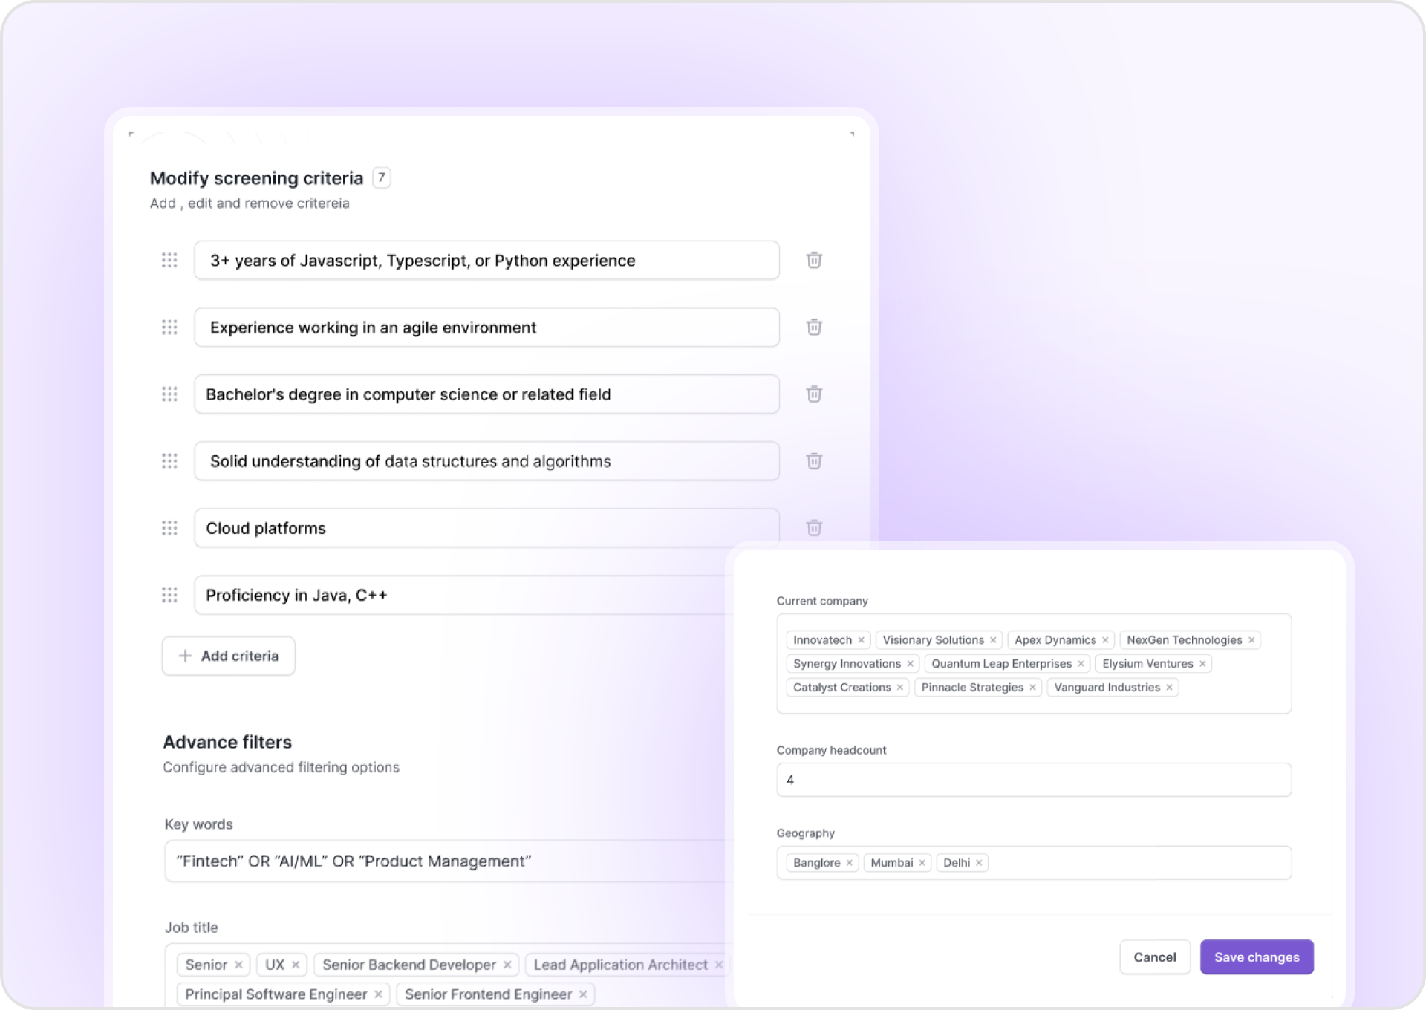This screenshot has height=1010, width=1426.
Task: Remove the Senior Frontend Engineer tag
Action: (583, 994)
